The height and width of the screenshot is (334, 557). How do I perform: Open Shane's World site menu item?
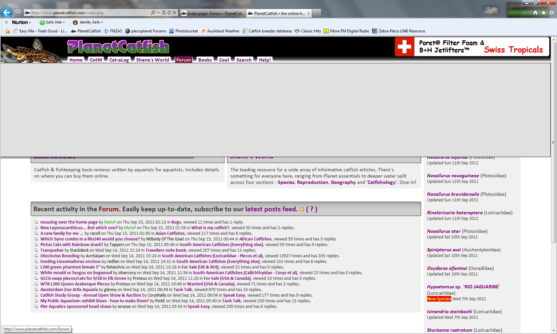(153, 60)
